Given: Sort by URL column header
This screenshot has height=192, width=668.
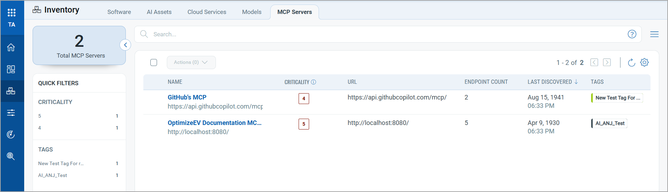Looking at the screenshot, I should [x=352, y=82].
